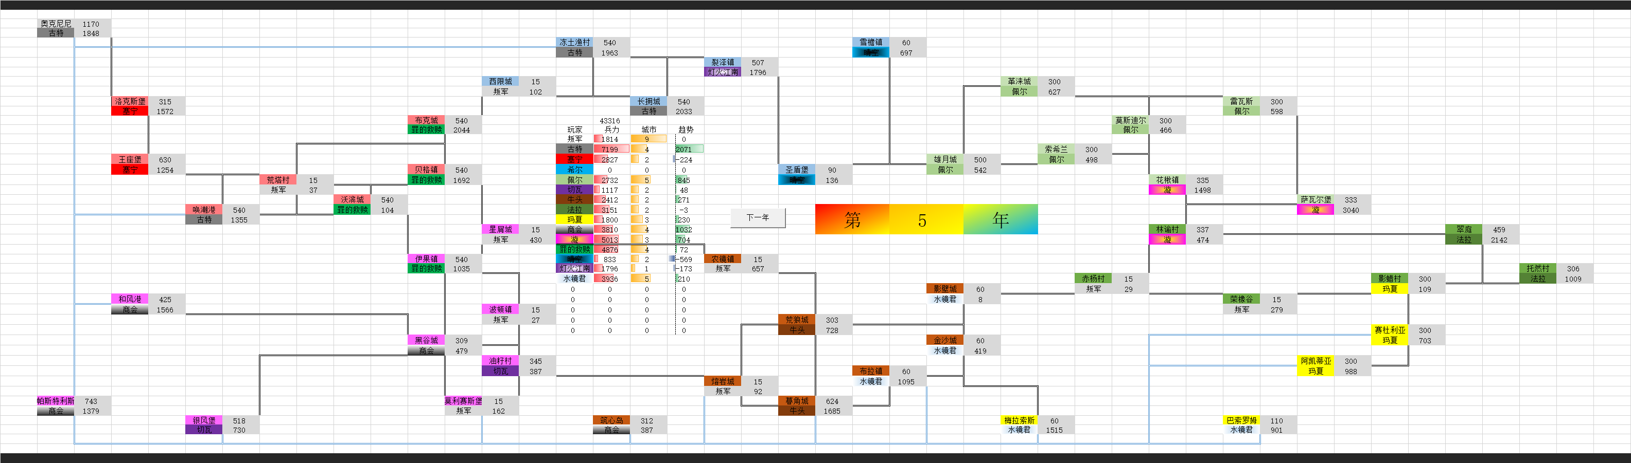The width and height of the screenshot is (1631, 463).
Task: Select the 莫利赛斯堡 city cell
Action: click(463, 401)
